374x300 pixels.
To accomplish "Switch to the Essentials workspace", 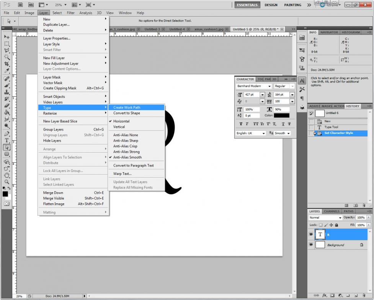I will pos(247,5).
